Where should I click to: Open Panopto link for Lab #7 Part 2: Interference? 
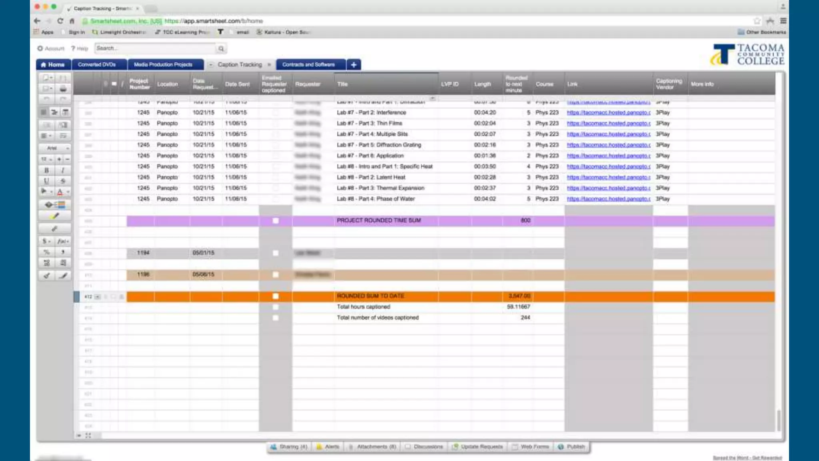click(608, 113)
